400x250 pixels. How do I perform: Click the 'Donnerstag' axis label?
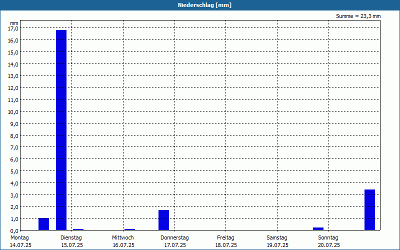tap(174, 237)
